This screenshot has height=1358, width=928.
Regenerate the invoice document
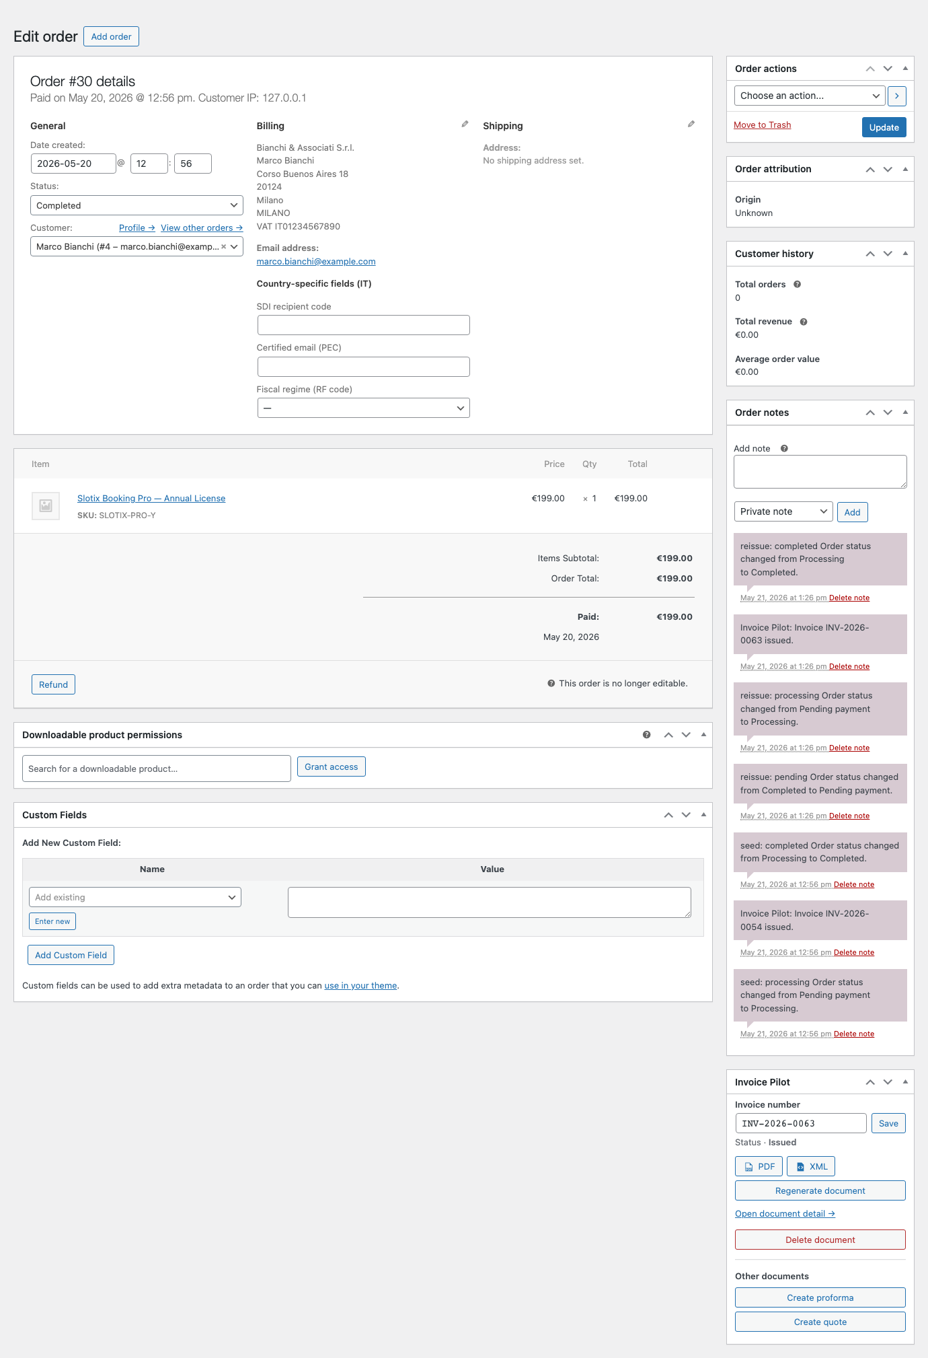pos(820,1190)
